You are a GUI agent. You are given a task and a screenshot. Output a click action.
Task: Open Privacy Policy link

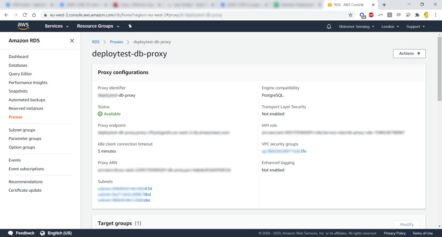pyautogui.click(x=394, y=233)
